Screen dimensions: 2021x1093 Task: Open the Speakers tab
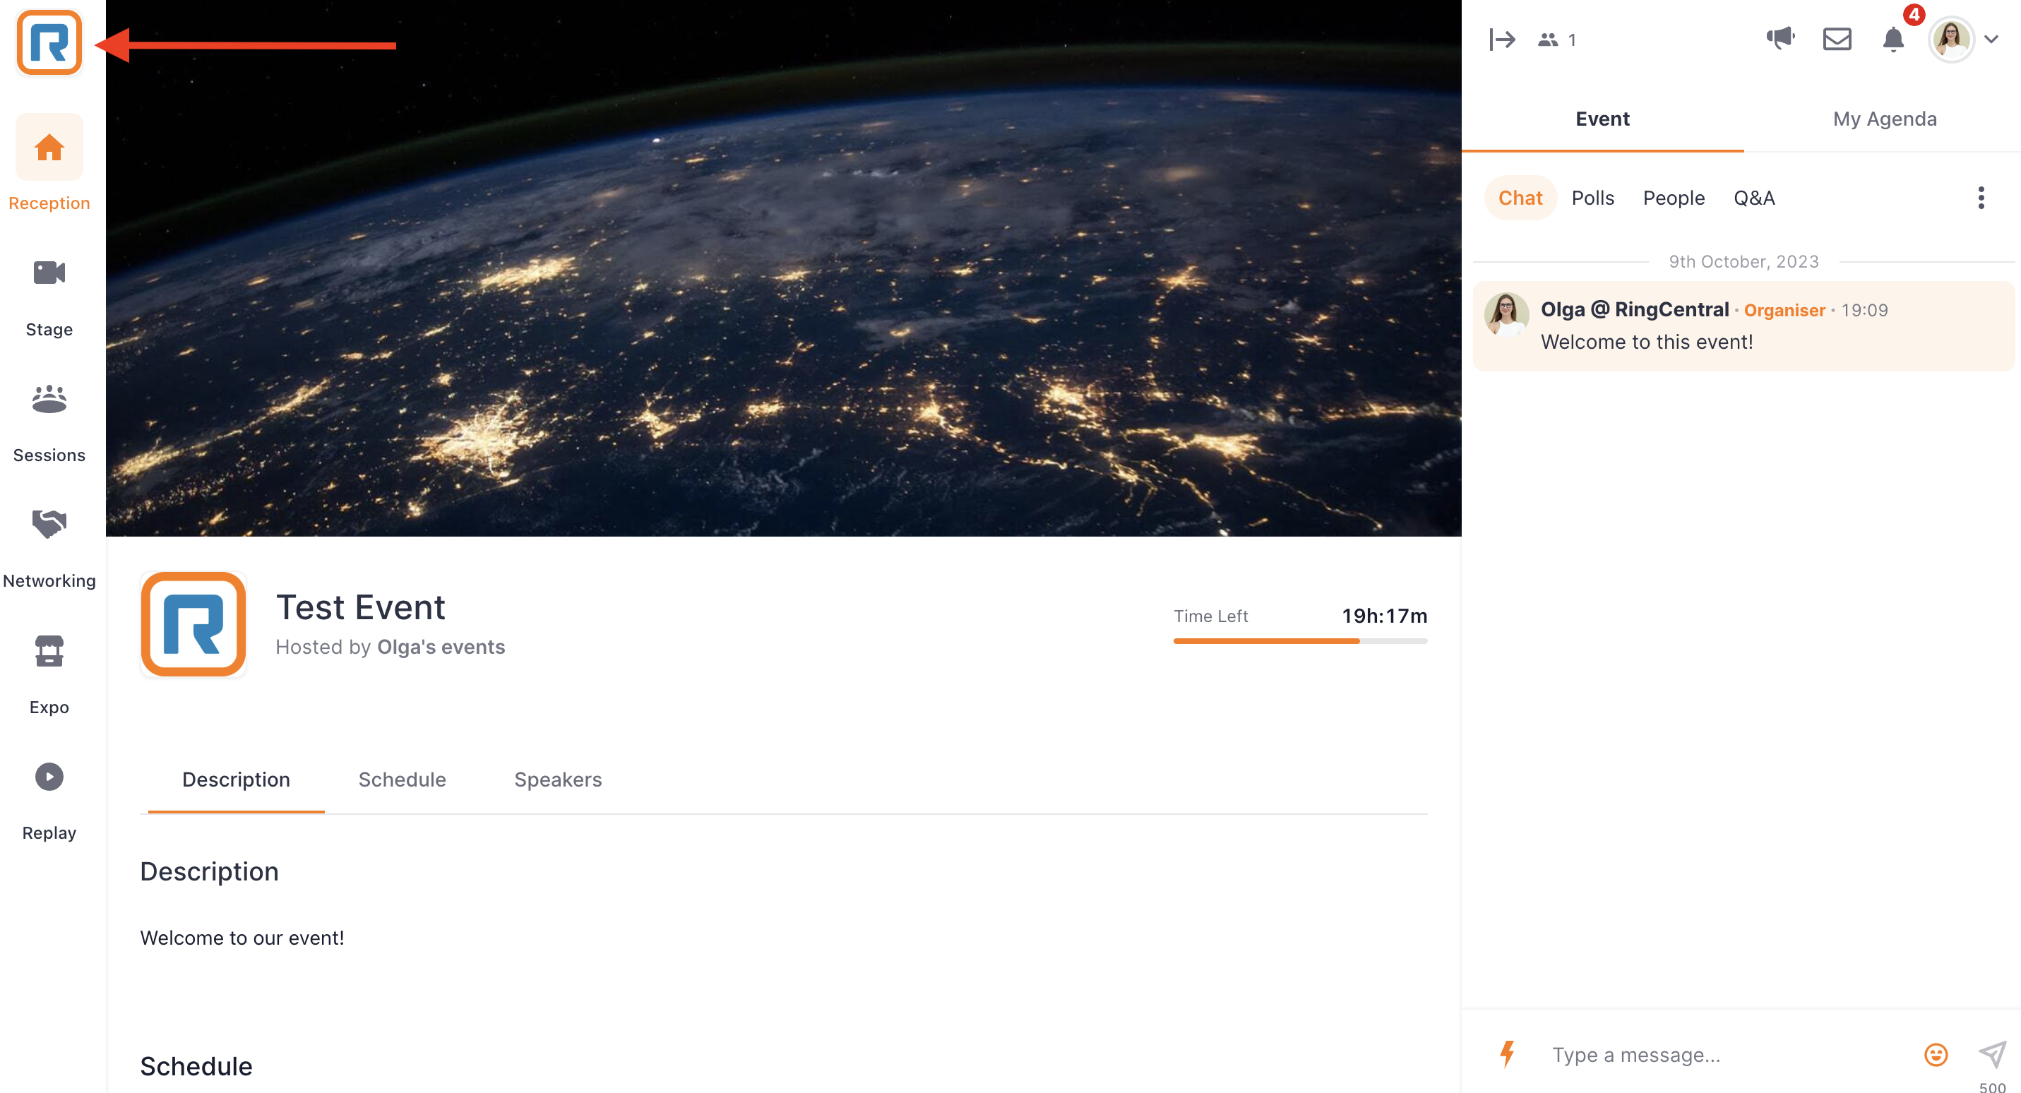558,779
